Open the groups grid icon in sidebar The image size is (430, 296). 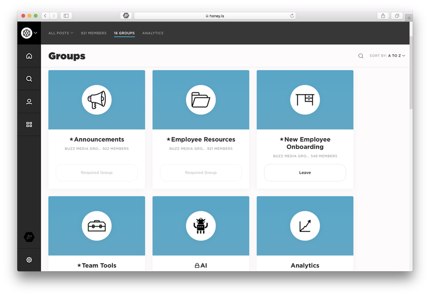pyautogui.click(x=29, y=125)
